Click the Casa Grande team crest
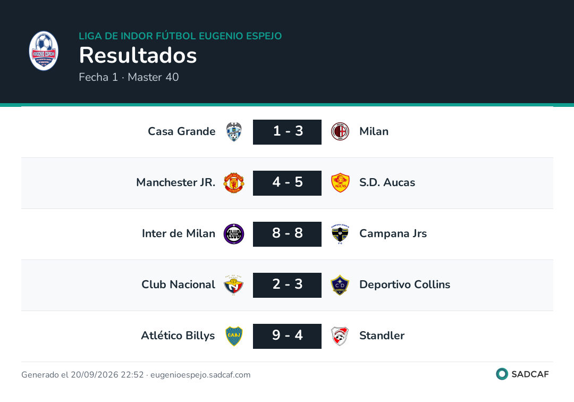Image resolution: width=574 pixels, height=402 pixels. [x=234, y=132]
